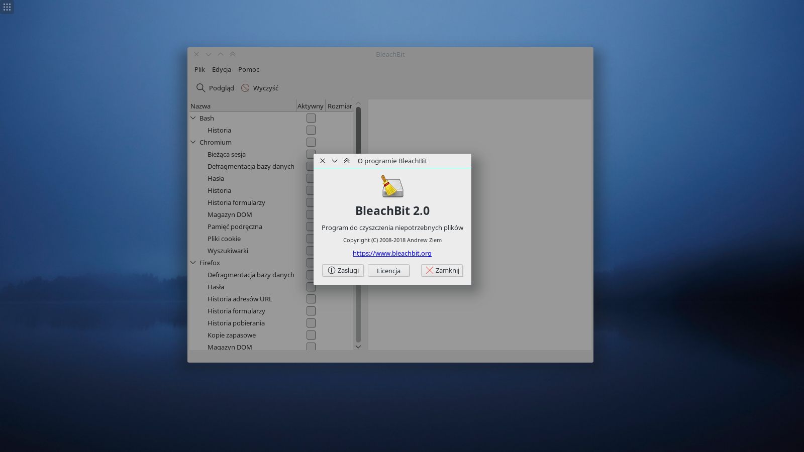Viewport: 804px width, 452px height.
Task: Select the Chromium row label
Action: (216, 142)
